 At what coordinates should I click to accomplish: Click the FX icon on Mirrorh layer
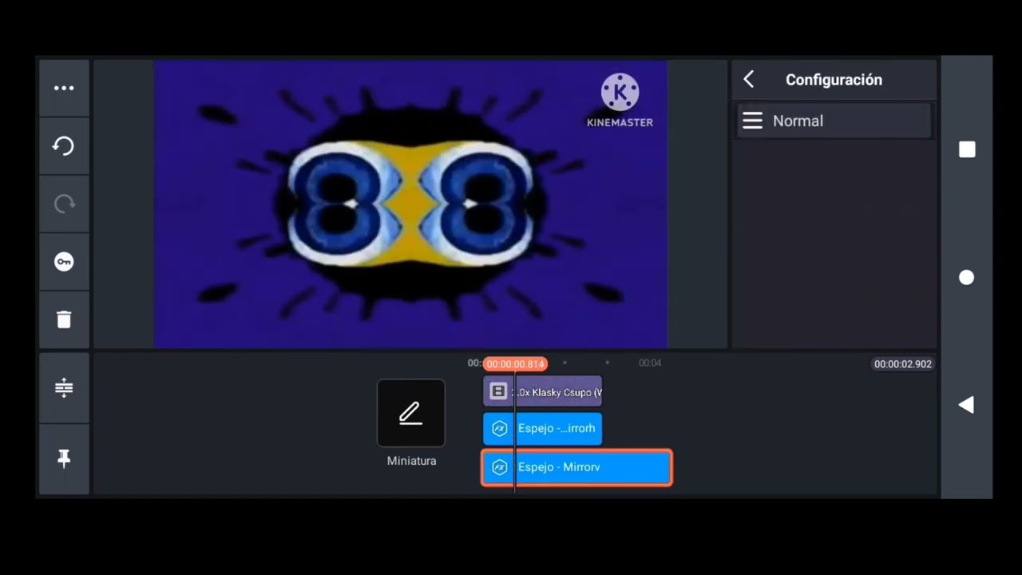click(500, 429)
